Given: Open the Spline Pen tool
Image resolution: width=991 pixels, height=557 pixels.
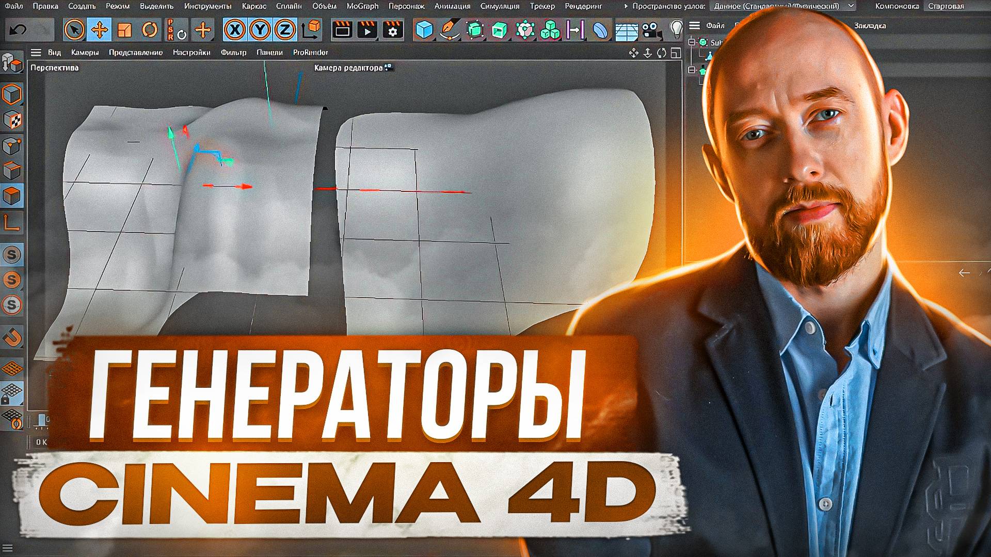Looking at the screenshot, I should pyautogui.click(x=450, y=30).
